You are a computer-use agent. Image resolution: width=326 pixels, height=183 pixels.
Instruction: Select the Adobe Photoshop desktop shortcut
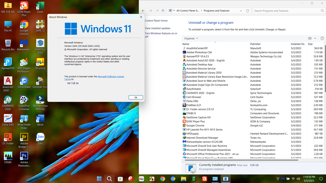24,159
